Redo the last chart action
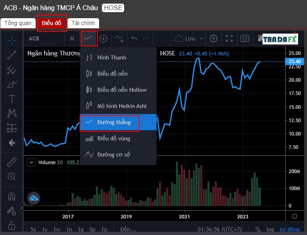 (x=146, y=38)
